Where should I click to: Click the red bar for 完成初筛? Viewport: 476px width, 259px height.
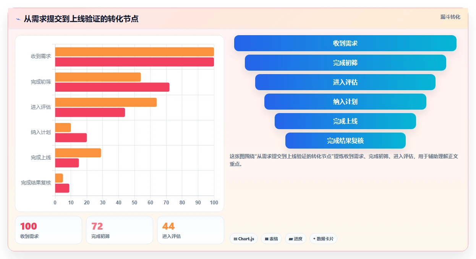tap(112, 87)
